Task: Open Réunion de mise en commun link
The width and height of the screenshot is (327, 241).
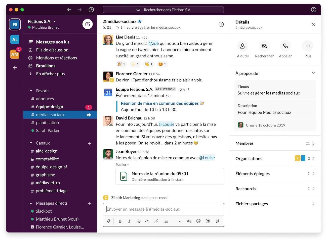Action: [x=160, y=103]
